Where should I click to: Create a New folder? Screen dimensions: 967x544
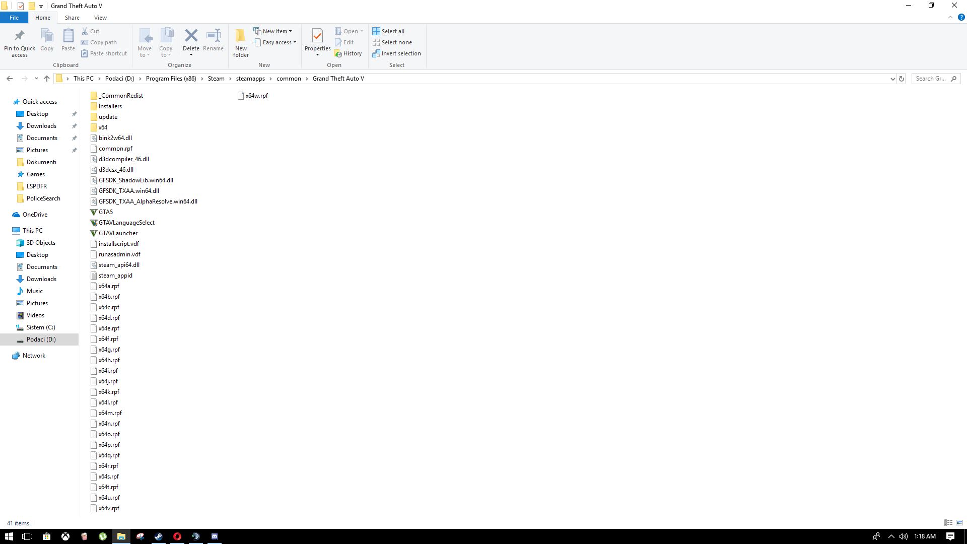(241, 43)
